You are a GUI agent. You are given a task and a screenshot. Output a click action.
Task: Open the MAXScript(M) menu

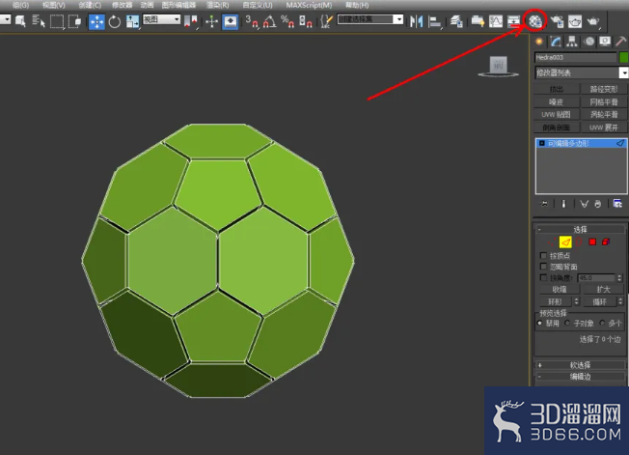pos(309,5)
